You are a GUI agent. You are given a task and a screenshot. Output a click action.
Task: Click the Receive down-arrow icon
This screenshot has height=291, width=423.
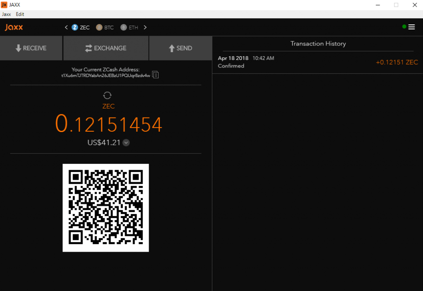click(19, 48)
